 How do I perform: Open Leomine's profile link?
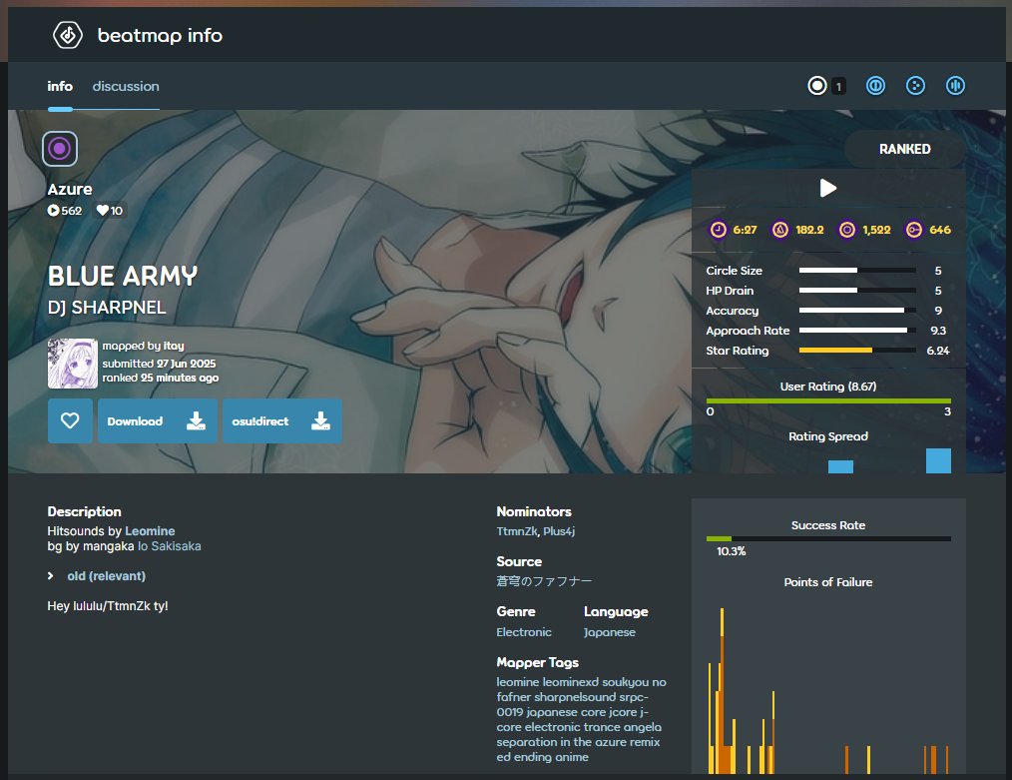[150, 530]
